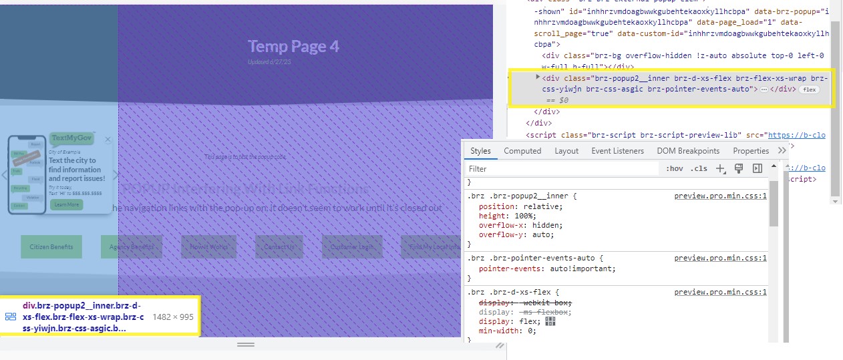Screen dimensions: 843x360
Task: Open preview.pro.min.css:1 link for .brz-pointer-events-auto
Action: click(x=721, y=258)
